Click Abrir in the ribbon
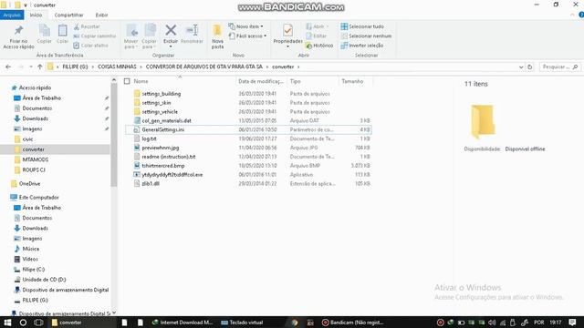This screenshot has width=584, height=328. click(317, 26)
